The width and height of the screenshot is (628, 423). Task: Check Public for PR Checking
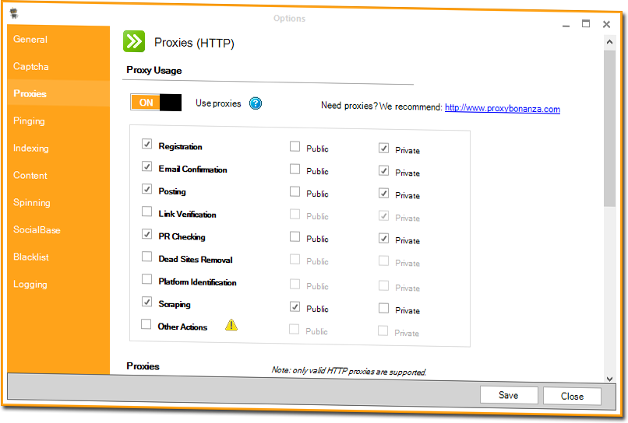295,236
